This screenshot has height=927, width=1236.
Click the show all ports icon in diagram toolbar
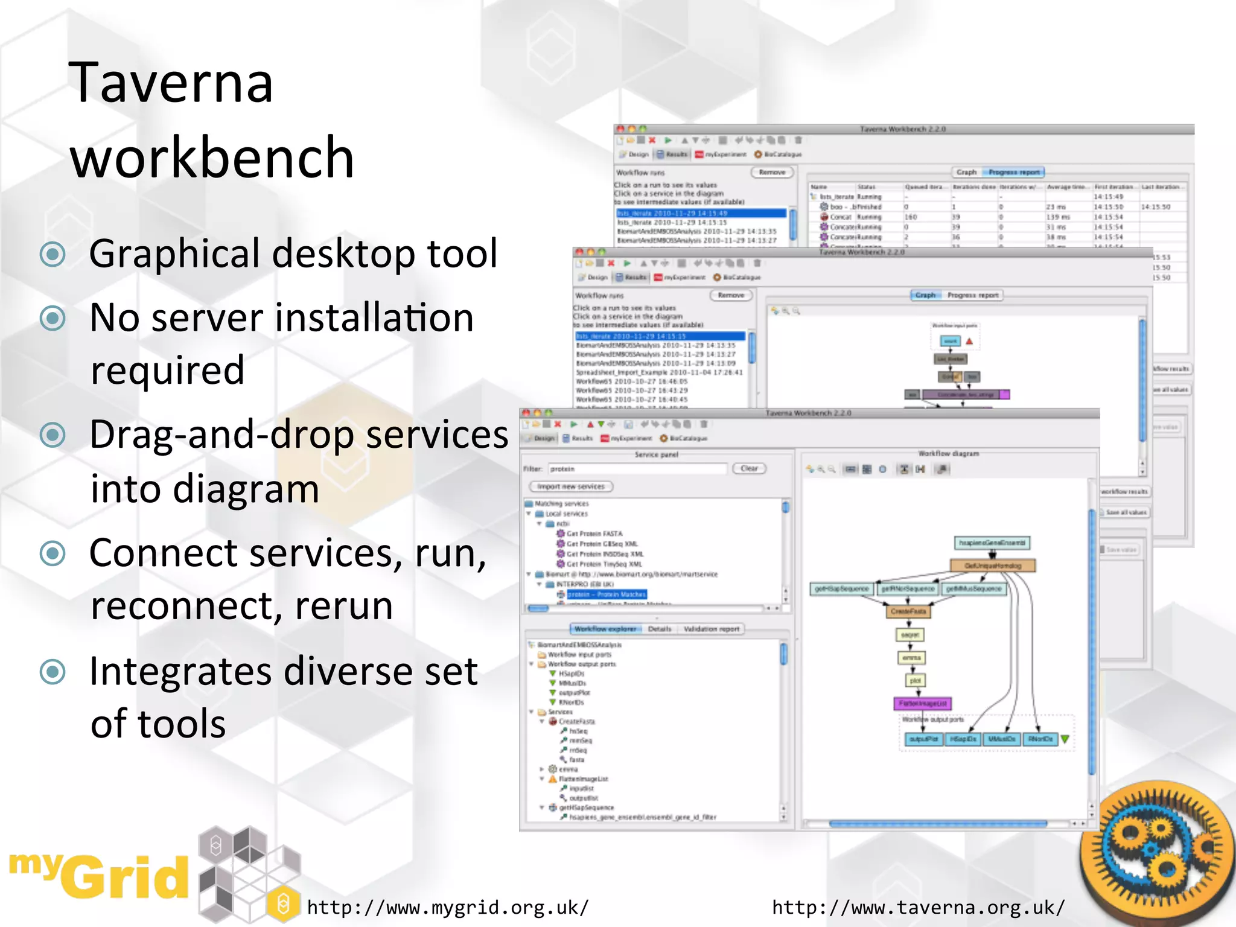[867, 469]
